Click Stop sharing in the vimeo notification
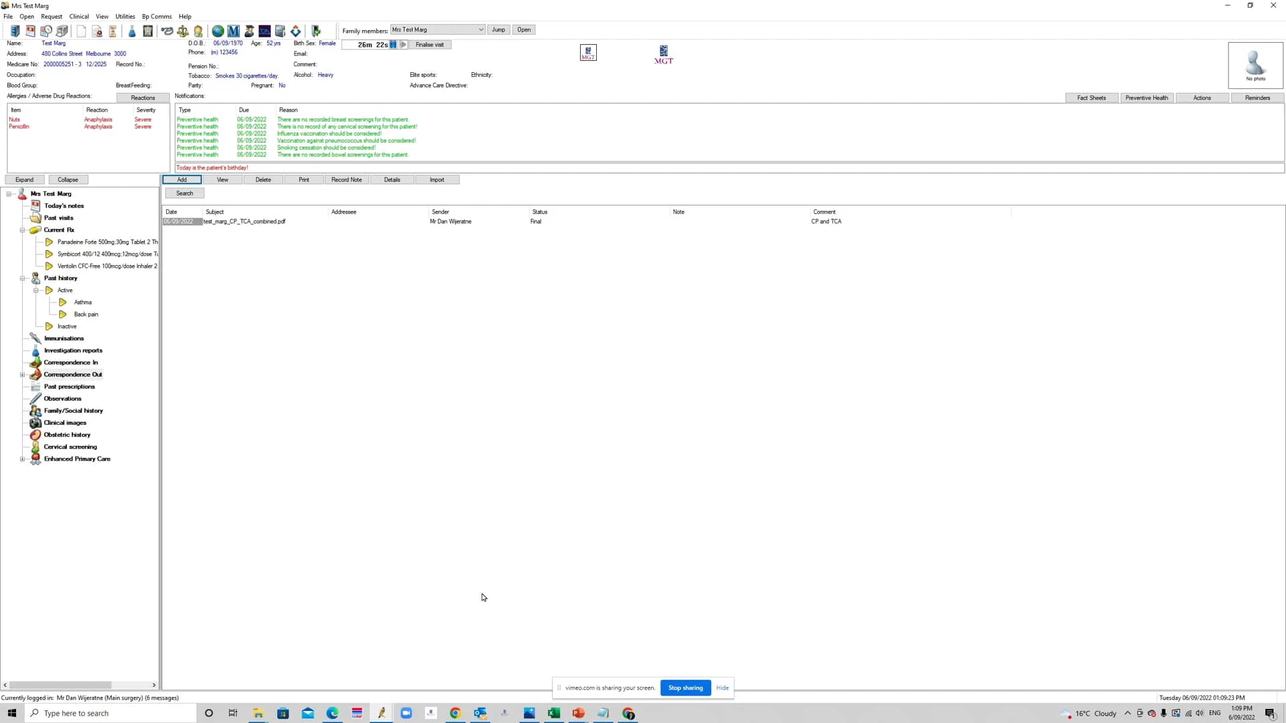Viewport: 1286px width, 723px height. (x=685, y=688)
